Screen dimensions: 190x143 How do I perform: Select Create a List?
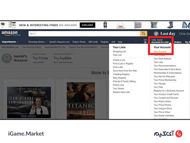(x=119, y=60)
